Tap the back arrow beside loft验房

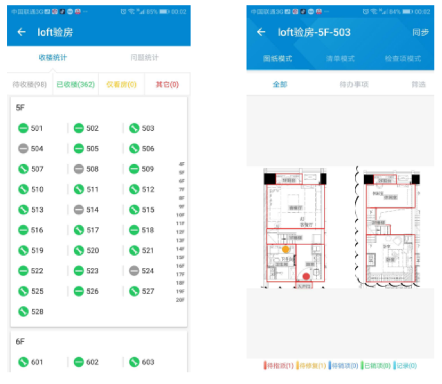(22, 32)
